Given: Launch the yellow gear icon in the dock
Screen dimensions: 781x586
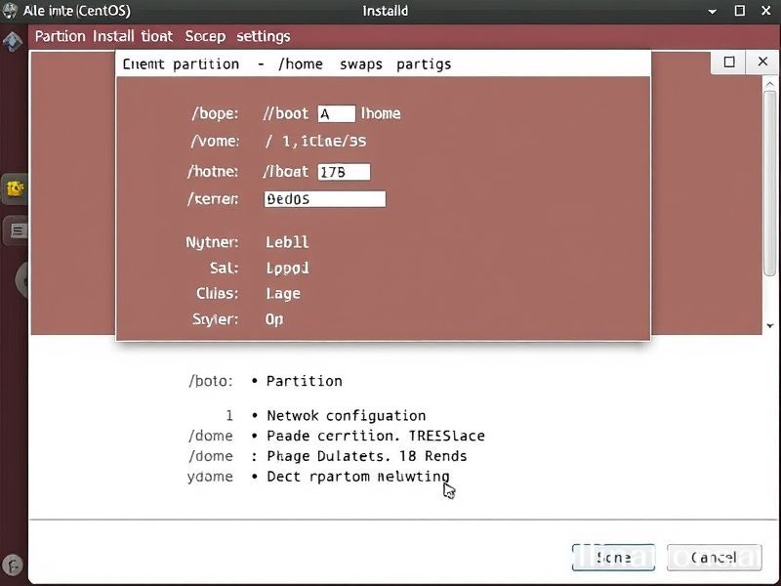Looking at the screenshot, I should tap(15, 188).
